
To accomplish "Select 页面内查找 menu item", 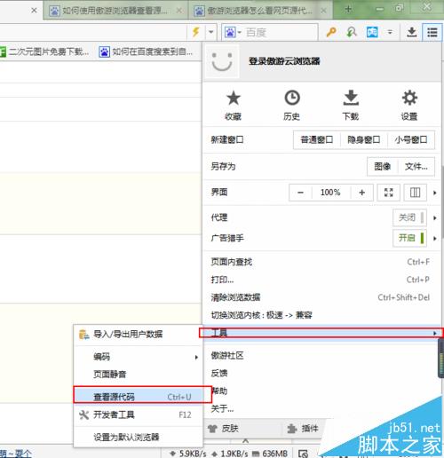I will [322, 262].
